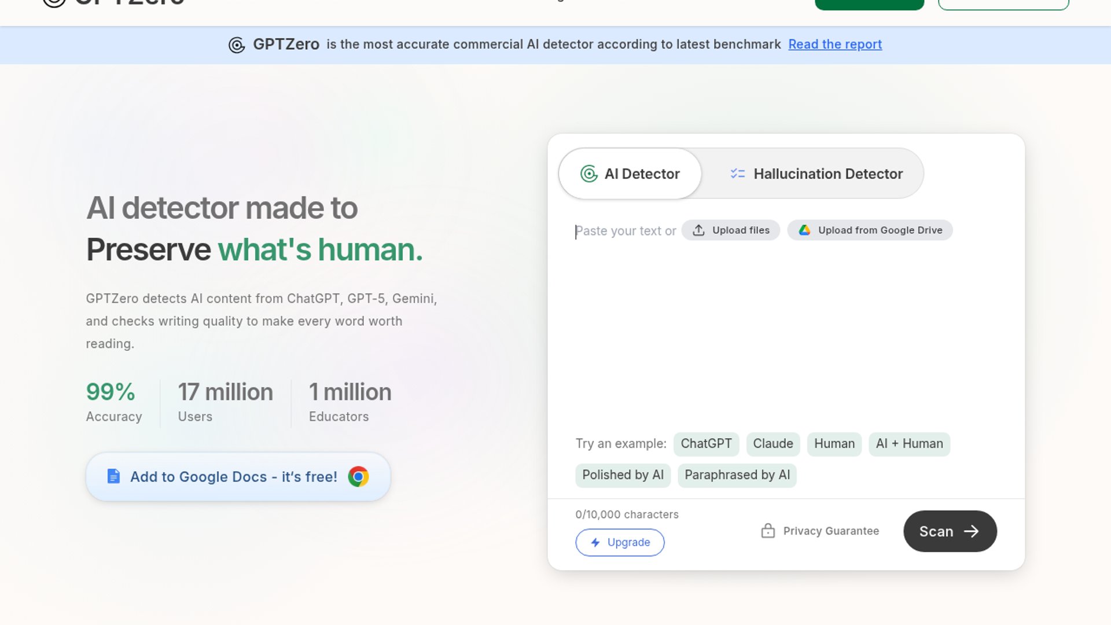Screen dimensions: 1111x625
Task: Click the Google Drive triangle icon
Action: click(804, 230)
